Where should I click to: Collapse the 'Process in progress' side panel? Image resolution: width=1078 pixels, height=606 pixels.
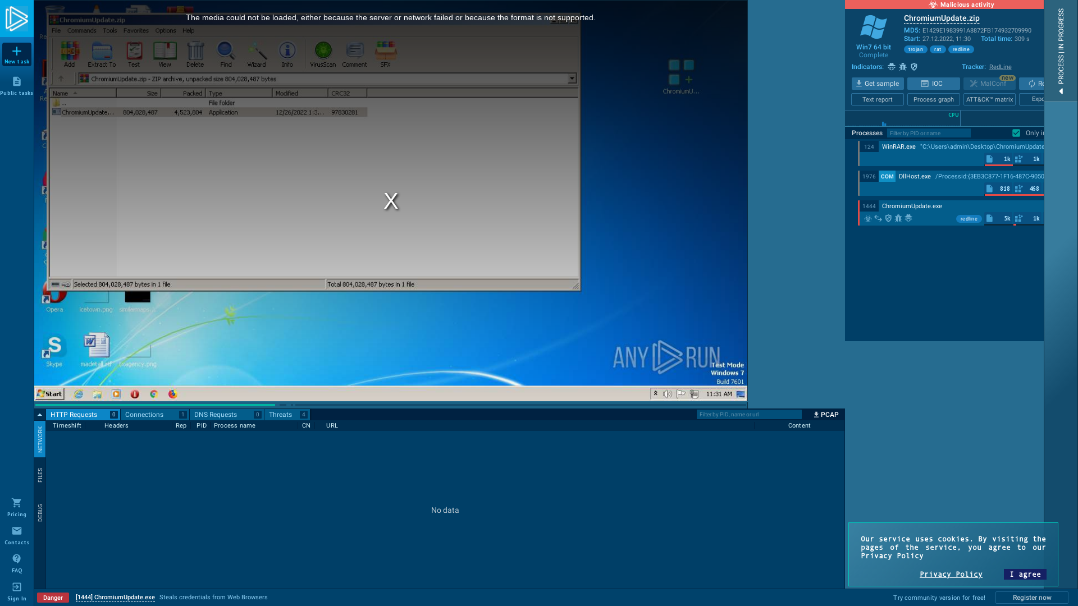coord(1061,50)
